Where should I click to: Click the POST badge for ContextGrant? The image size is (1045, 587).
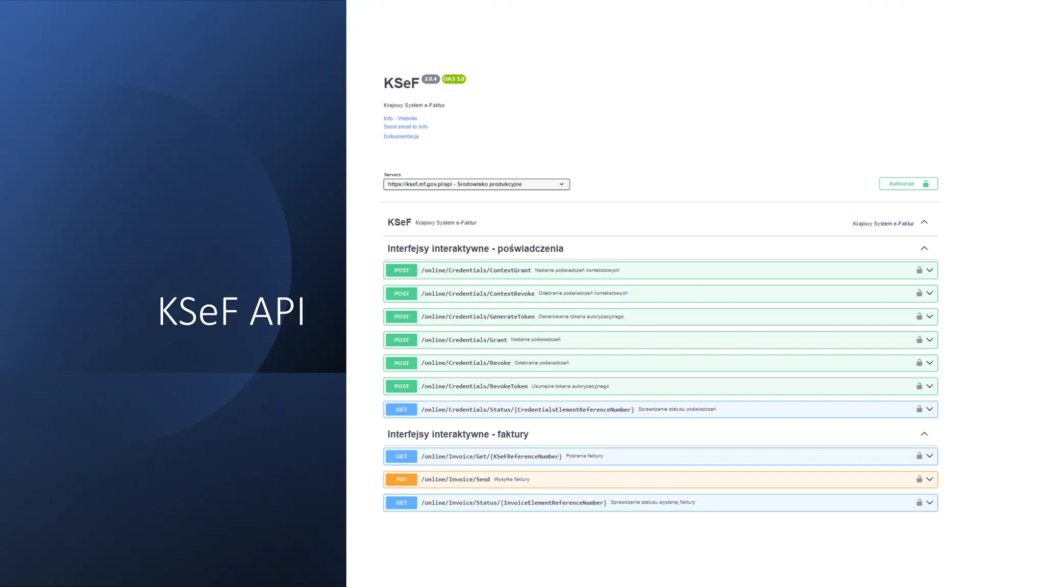click(402, 270)
